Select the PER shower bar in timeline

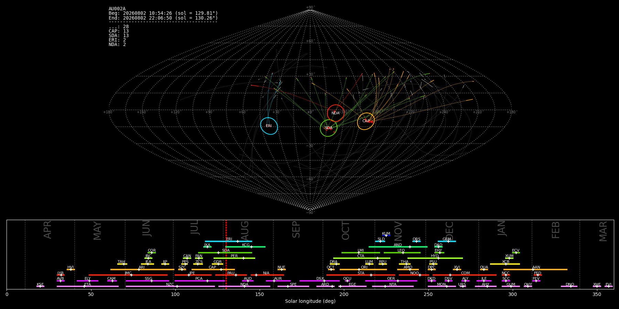point(234,258)
